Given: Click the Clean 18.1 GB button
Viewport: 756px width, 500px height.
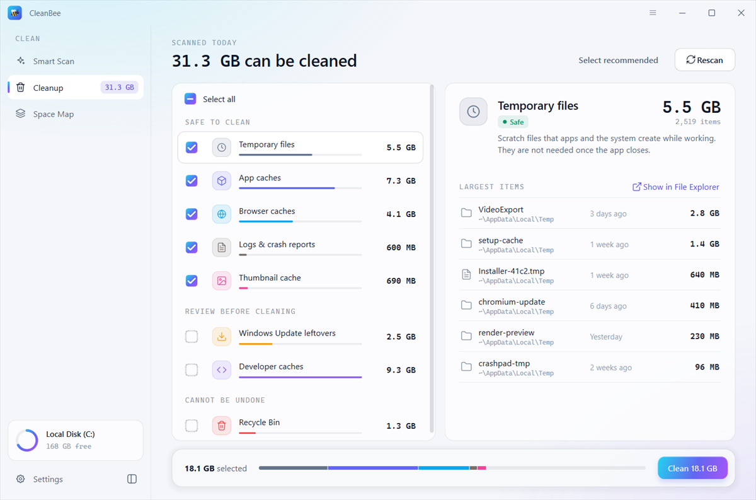Looking at the screenshot, I should [x=692, y=468].
